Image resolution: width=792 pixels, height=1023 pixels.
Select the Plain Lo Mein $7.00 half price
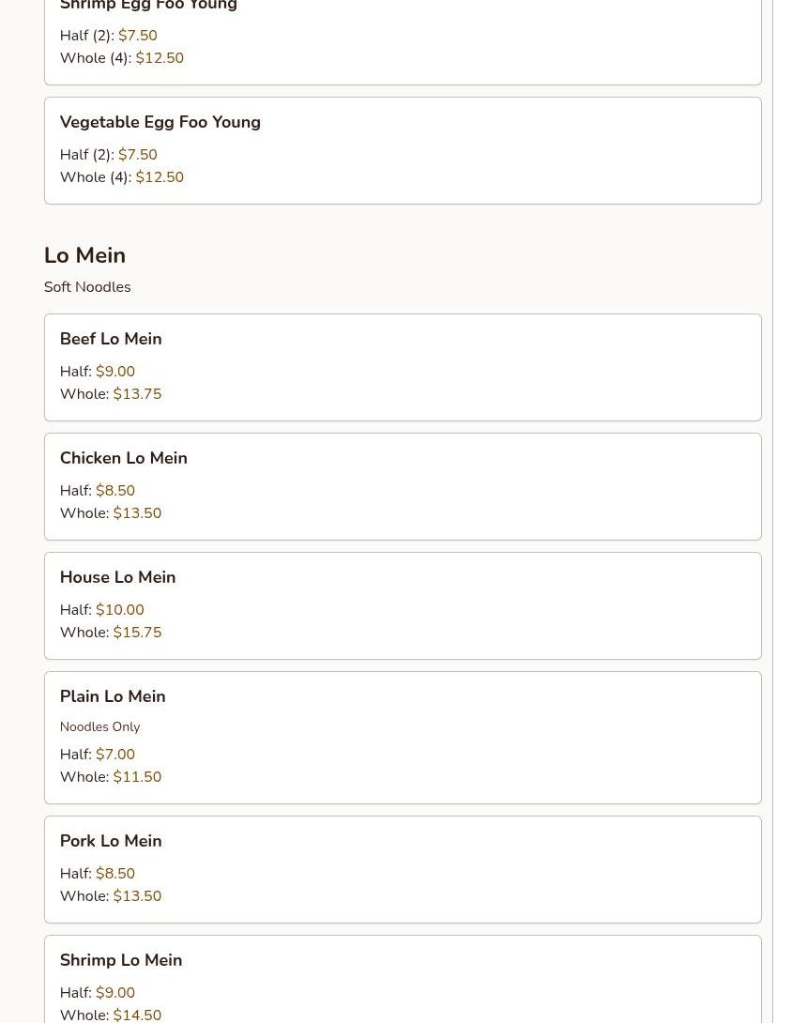coord(115,755)
